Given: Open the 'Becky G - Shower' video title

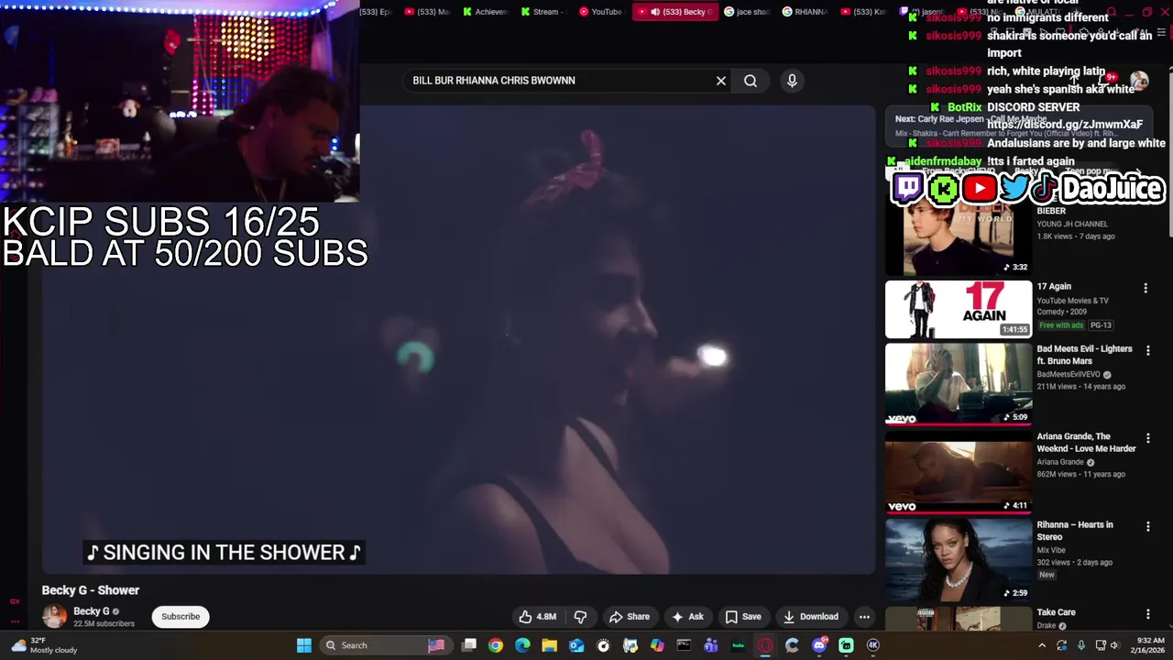Looking at the screenshot, I should [91, 590].
